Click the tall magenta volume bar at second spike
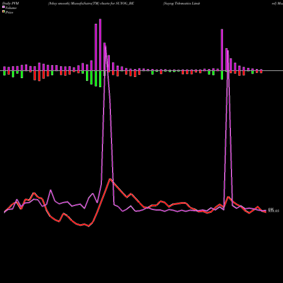 (222, 50)
